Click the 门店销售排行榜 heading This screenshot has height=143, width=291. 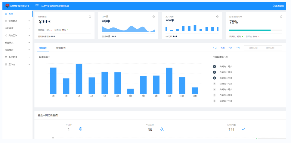pyautogui.click(x=220, y=57)
